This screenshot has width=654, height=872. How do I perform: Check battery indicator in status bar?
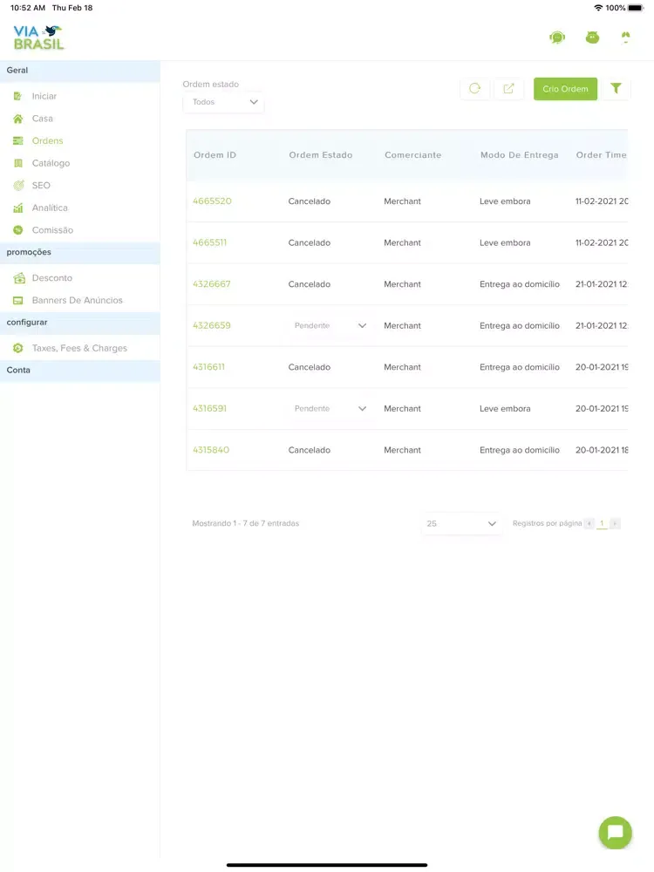(x=635, y=8)
